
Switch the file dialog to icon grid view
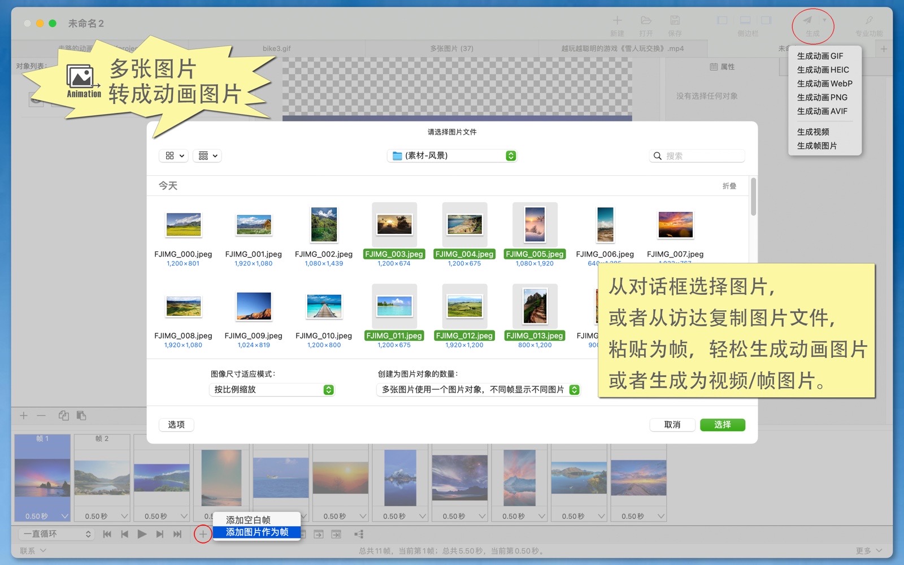(x=174, y=156)
